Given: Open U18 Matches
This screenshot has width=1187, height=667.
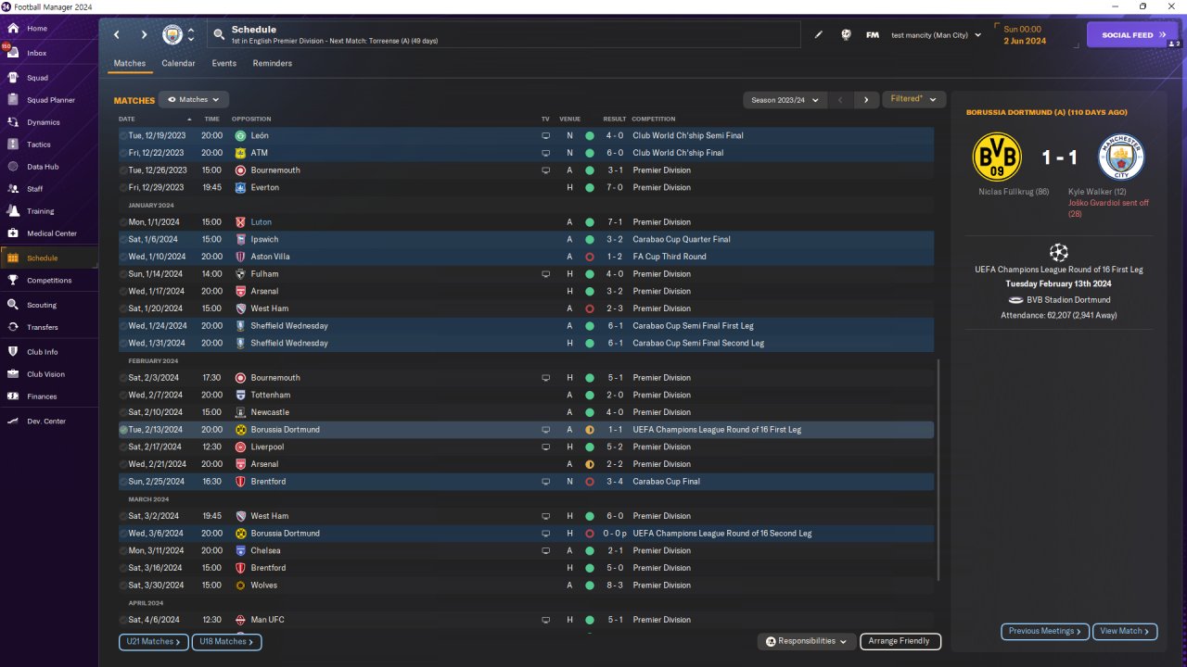Looking at the screenshot, I should [x=226, y=641].
